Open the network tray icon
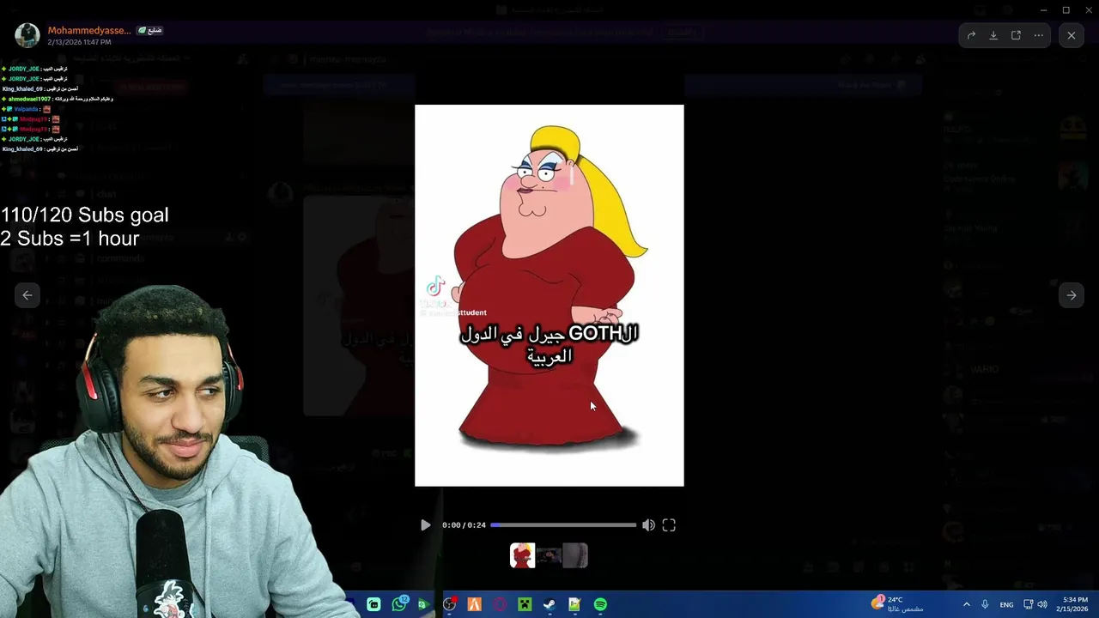 [x=1028, y=604]
